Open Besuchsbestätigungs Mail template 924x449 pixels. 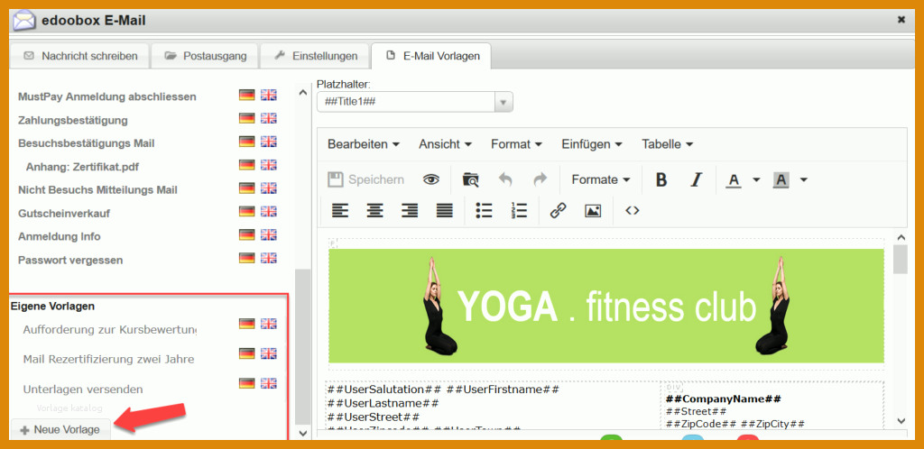coord(87,143)
